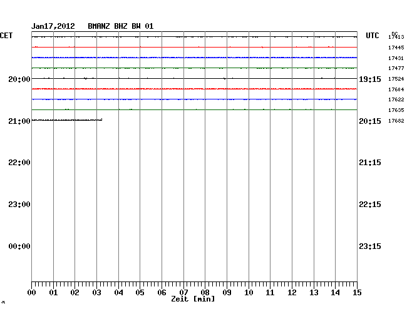Click the DC offset value "17431"

tap(396, 58)
